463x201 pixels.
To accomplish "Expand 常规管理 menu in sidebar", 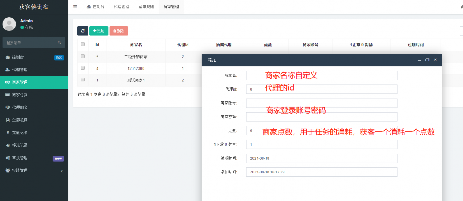I will 20,158.
